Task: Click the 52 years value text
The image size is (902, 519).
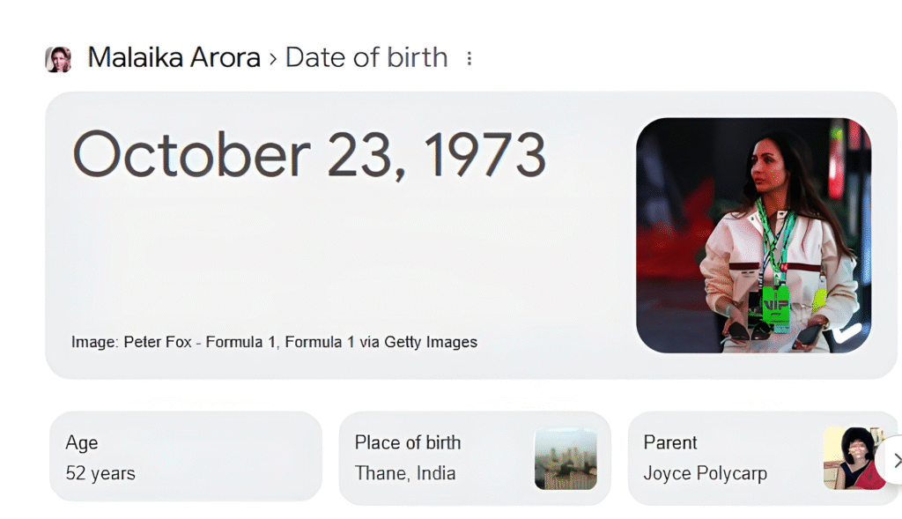Action: [x=100, y=473]
